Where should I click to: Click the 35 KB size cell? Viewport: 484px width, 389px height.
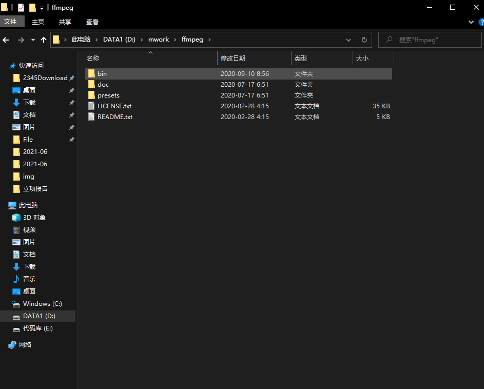[381, 106]
